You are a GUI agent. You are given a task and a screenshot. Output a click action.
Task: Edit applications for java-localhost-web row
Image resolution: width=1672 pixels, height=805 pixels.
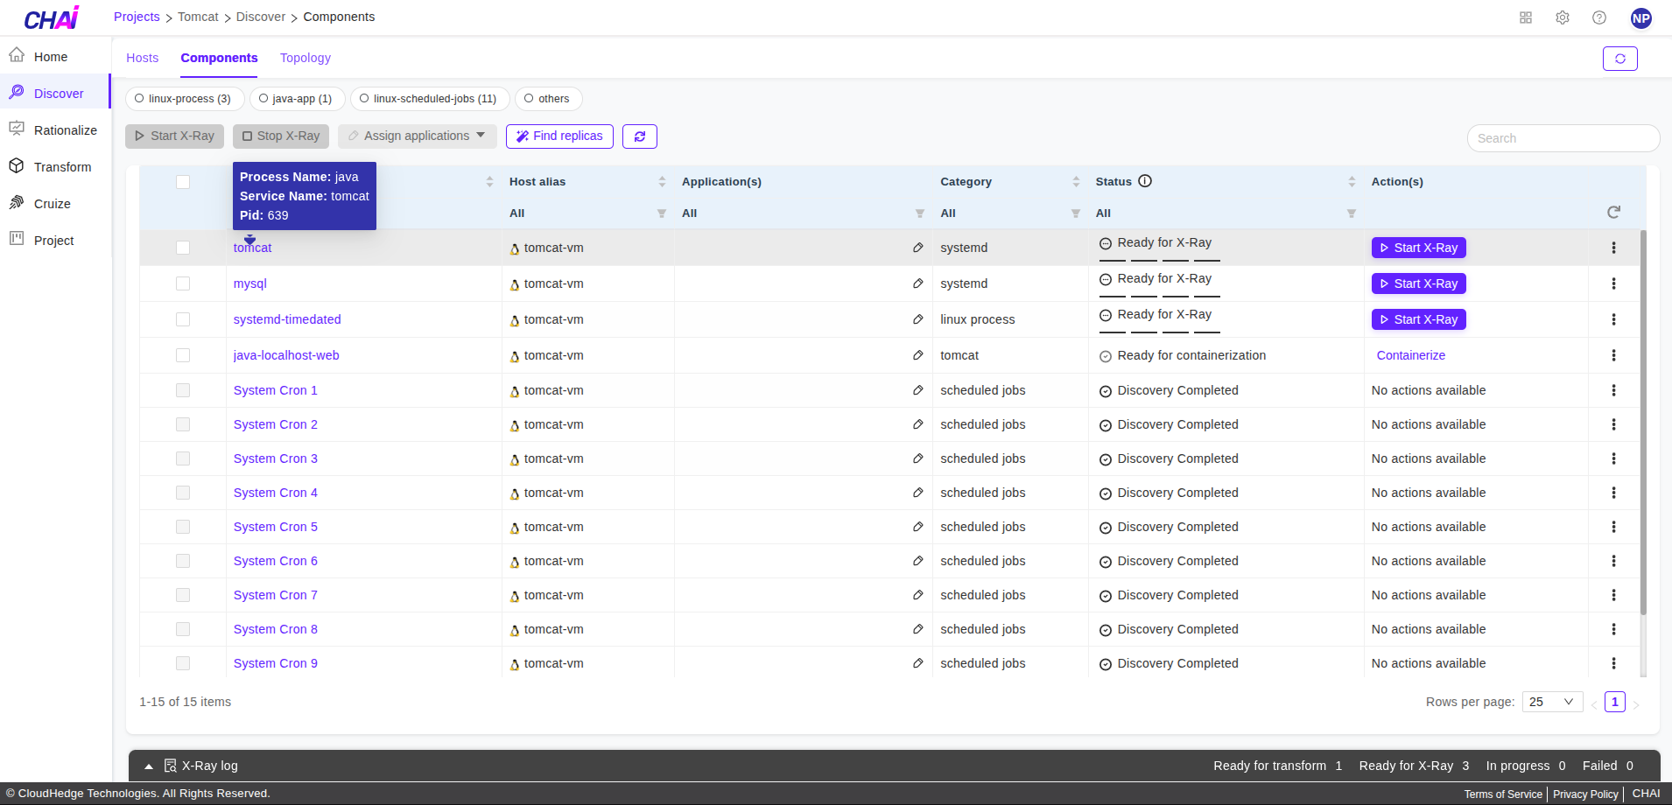click(917, 355)
